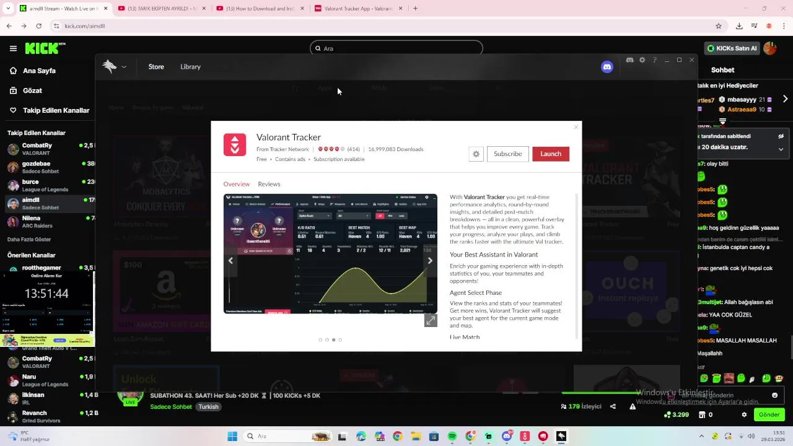Click the Kick search field

(x=396, y=48)
